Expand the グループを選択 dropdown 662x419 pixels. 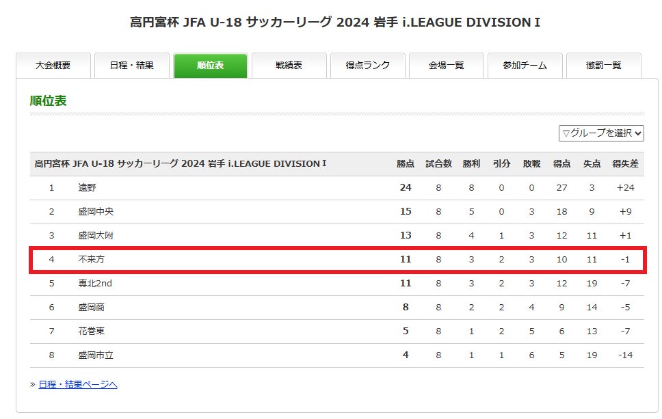point(601,133)
